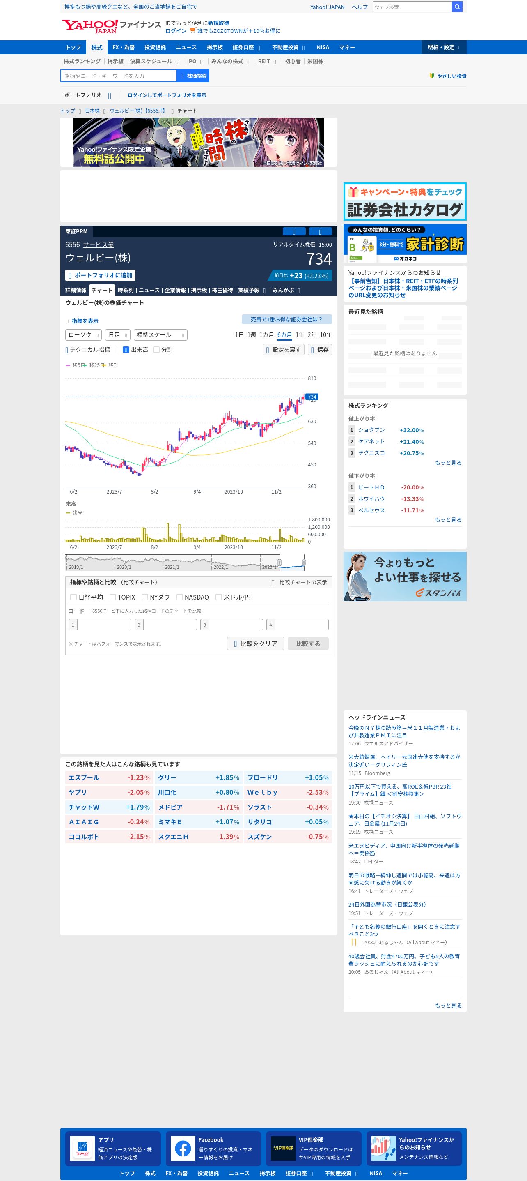Switch to the 株主優待 stock tab
527x1181 pixels.
222,290
